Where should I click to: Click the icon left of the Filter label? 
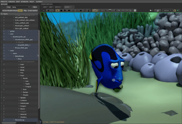4,7
